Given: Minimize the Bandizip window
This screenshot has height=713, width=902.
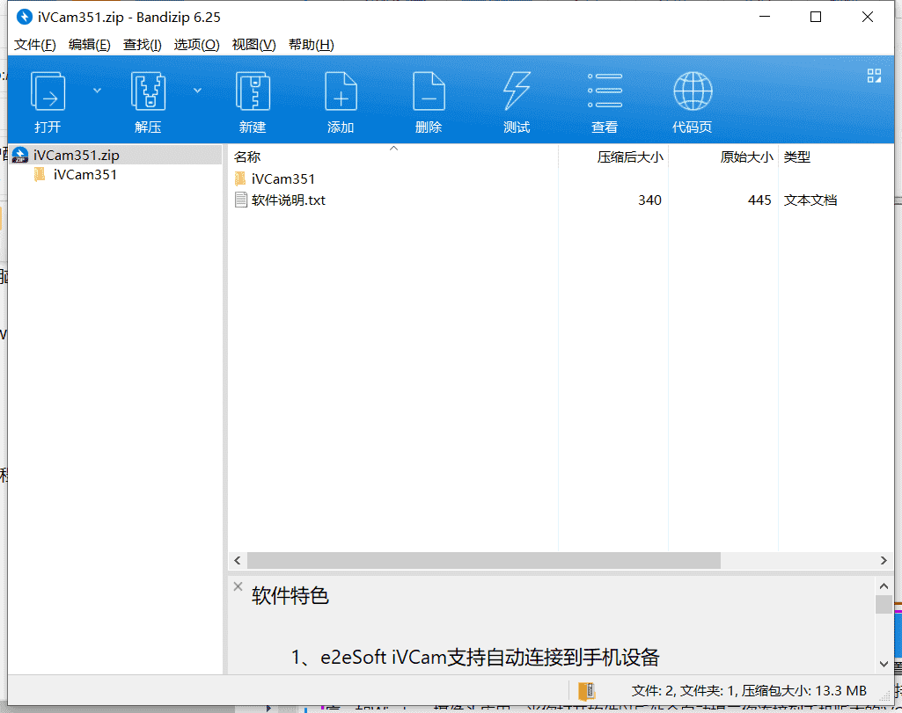Looking at the screenshot, I should 765,18.
